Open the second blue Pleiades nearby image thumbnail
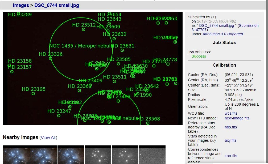 (x=44, y=155)
